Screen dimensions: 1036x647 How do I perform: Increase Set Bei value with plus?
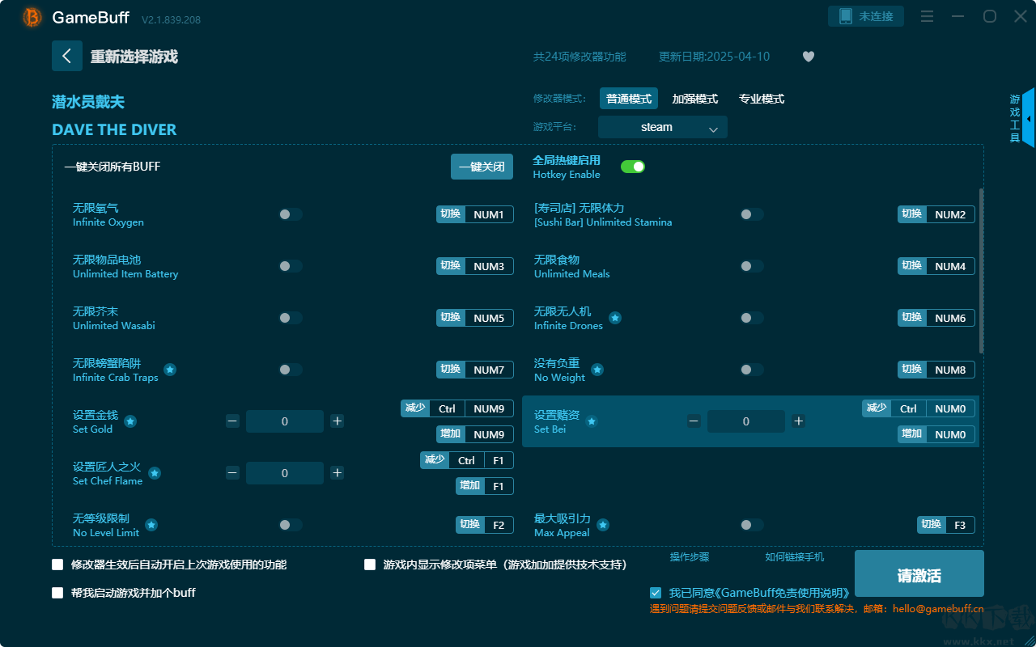pyautogui.click(x=799, y=421)
